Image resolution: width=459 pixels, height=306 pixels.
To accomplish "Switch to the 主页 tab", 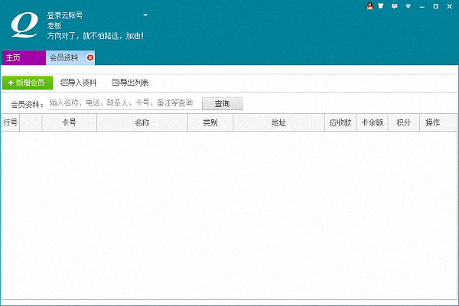I will (x=13, y=57).
